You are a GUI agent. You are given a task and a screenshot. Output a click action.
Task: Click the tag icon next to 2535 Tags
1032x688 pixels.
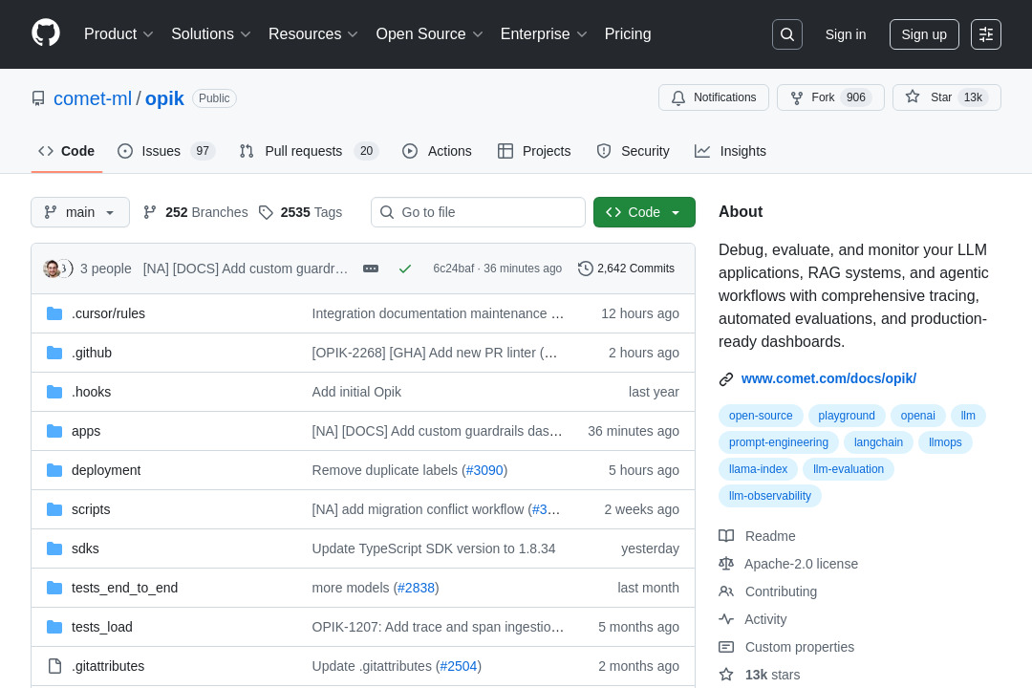(x=266, y=212)
